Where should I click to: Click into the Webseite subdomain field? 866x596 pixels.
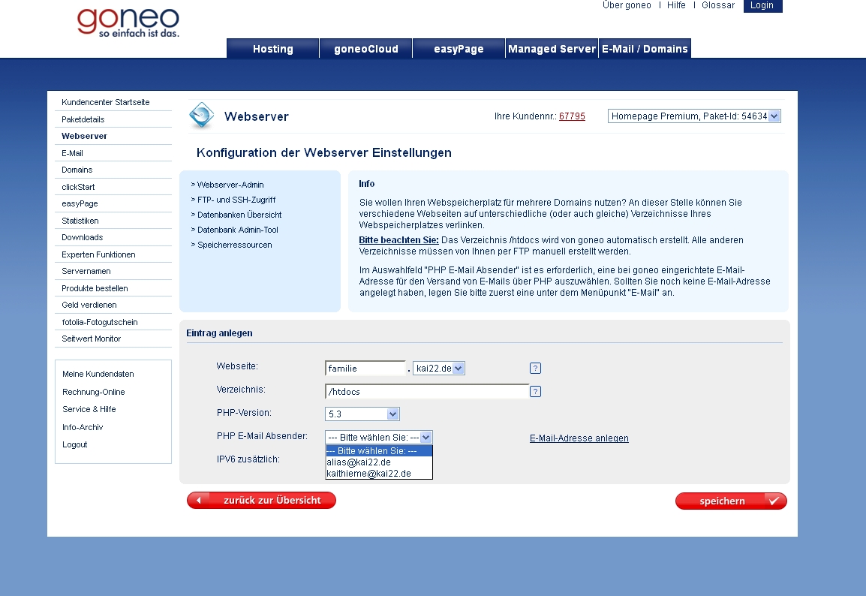coord(365,369)
